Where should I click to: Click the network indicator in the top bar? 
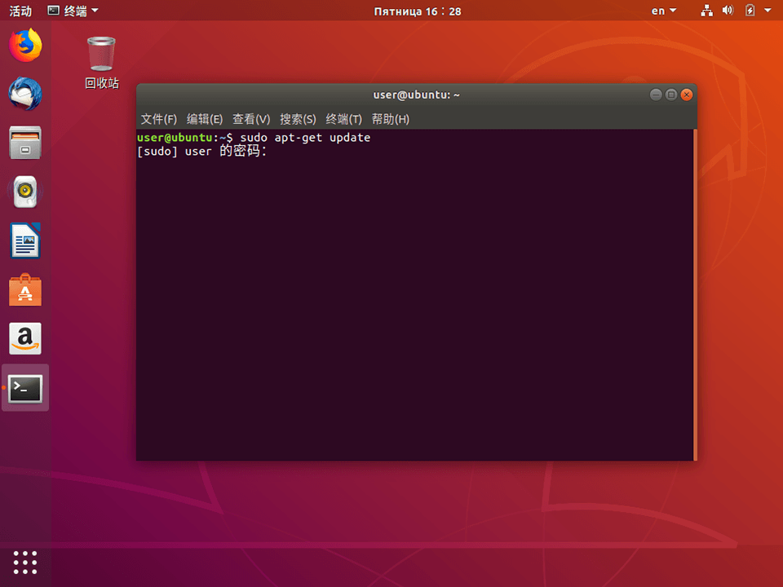[706, 11]
